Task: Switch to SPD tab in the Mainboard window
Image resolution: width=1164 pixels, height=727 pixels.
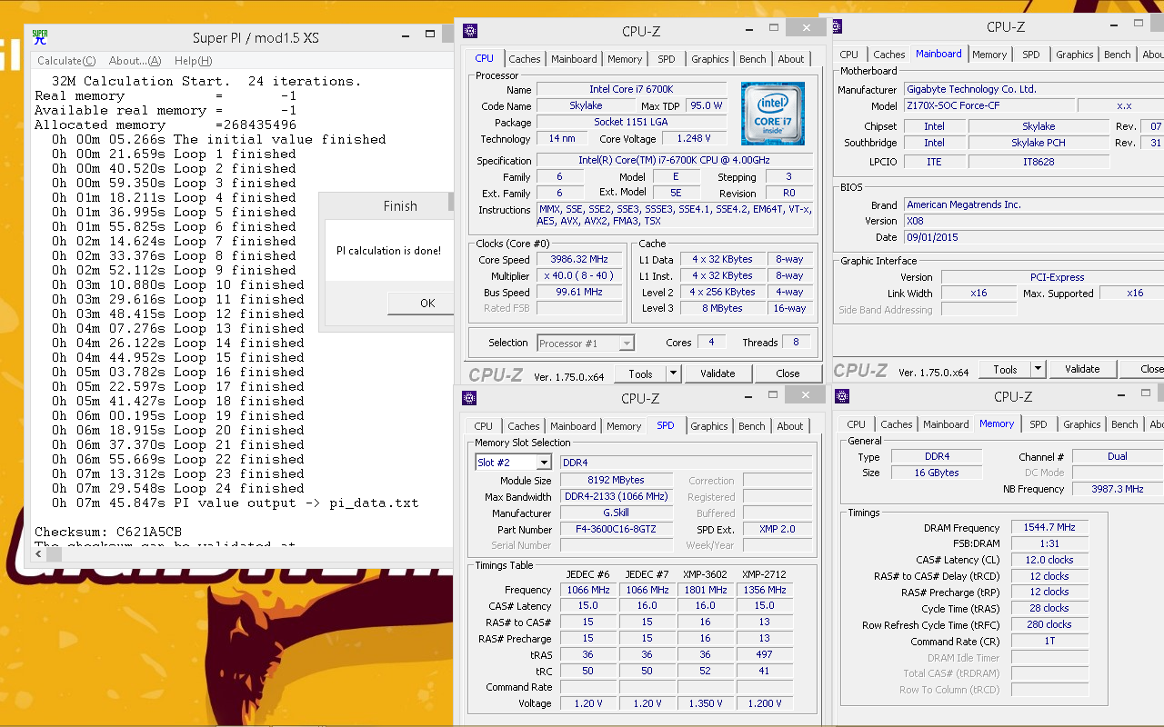Action: pos(1030,55)
